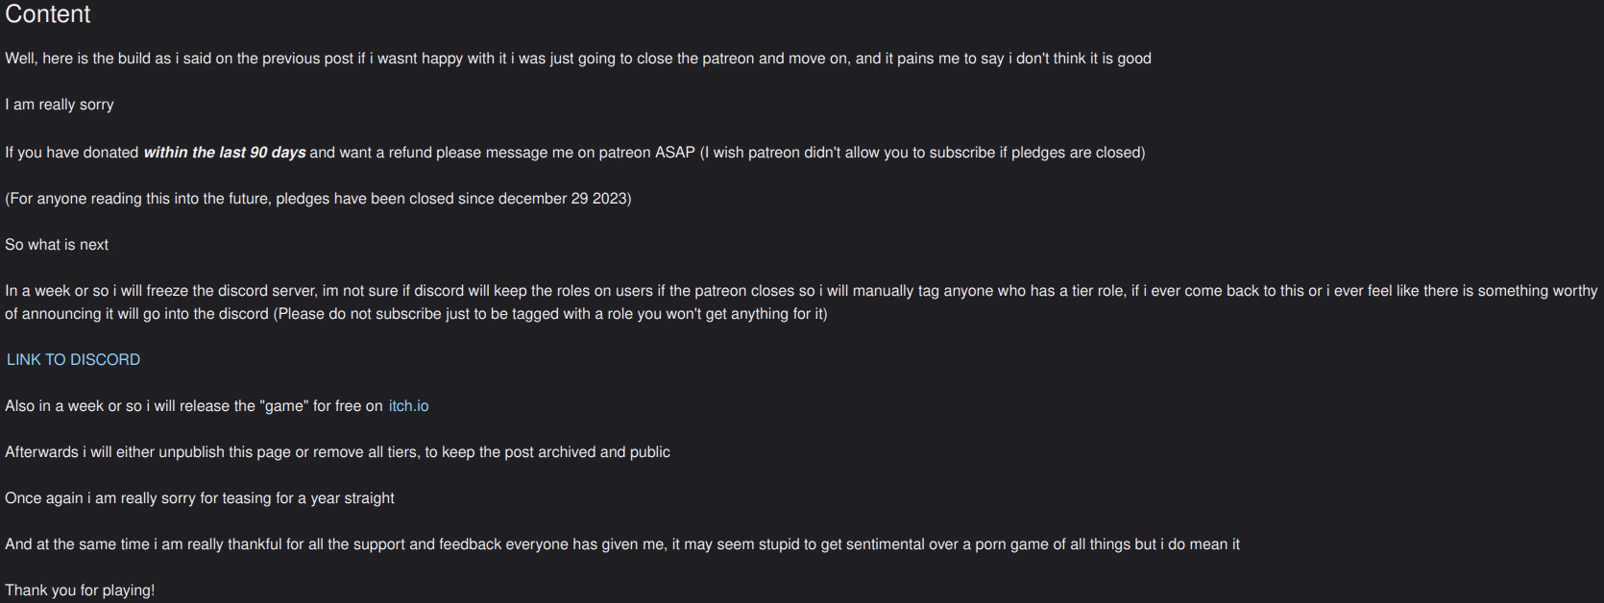Click the 'Afterwards i will either unpublish' paragraph
The height and width of the screenshot is (603, 1604).
337,451
